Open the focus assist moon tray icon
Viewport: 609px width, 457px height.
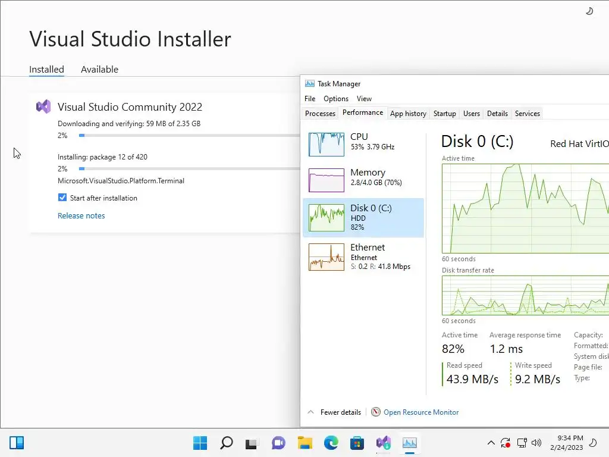coord(593,443)
